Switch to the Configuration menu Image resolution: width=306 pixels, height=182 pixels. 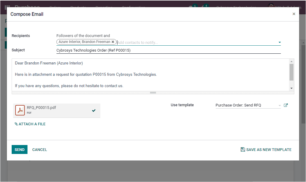tap(133, 7)
